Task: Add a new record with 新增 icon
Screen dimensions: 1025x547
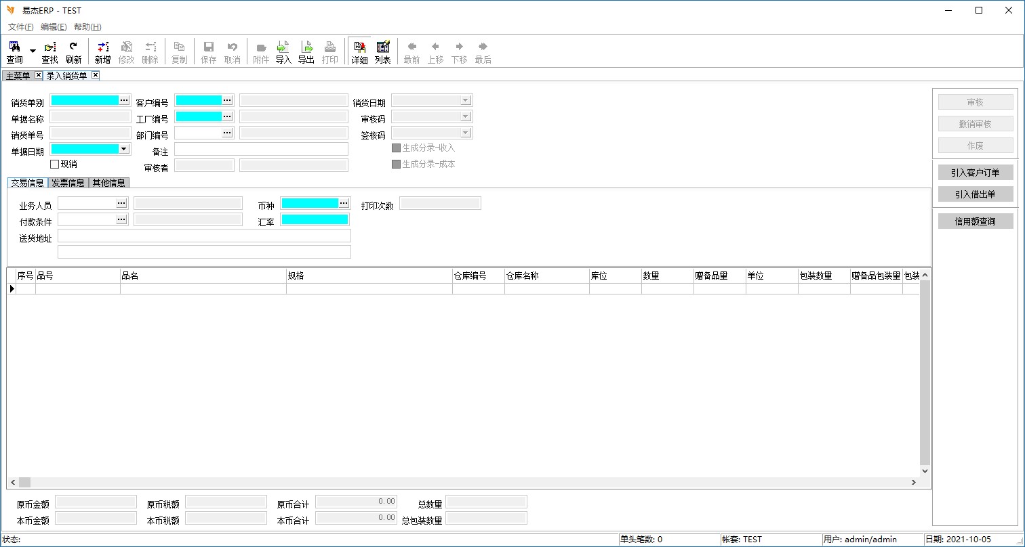Action: tap(102, 51)
